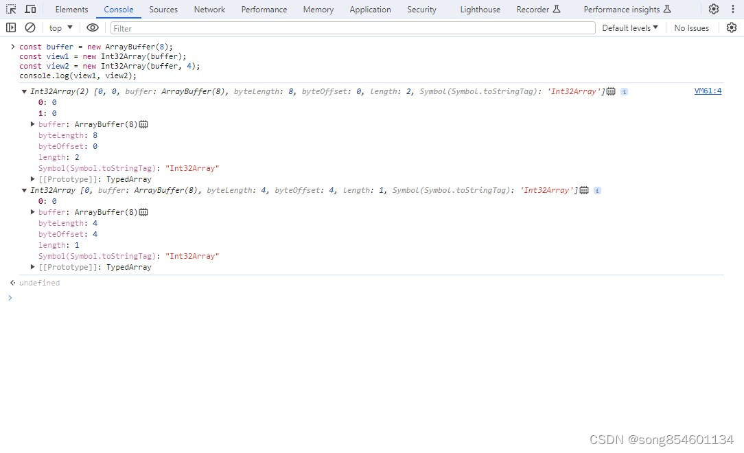Open the customize DevTools three-dot menu
Image resolution: width=744 pixels, height=453 pixels.
(x=732, y=9)
